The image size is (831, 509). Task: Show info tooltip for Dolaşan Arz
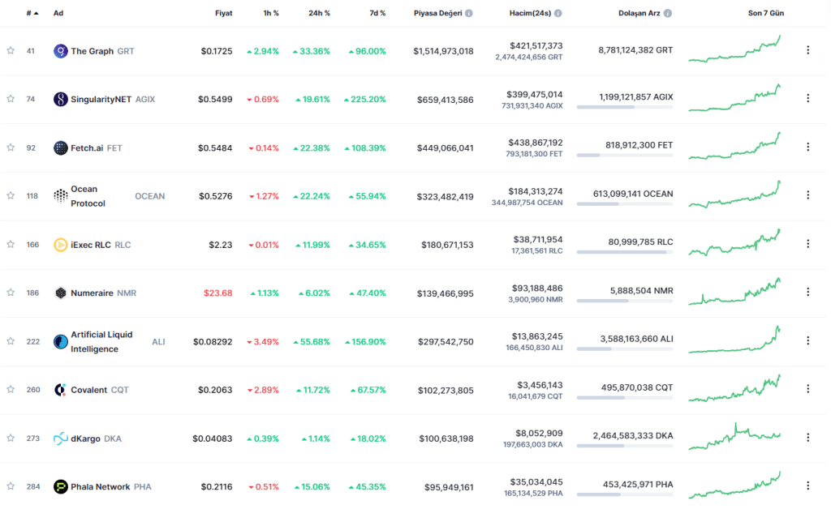[x=668, y=13]
